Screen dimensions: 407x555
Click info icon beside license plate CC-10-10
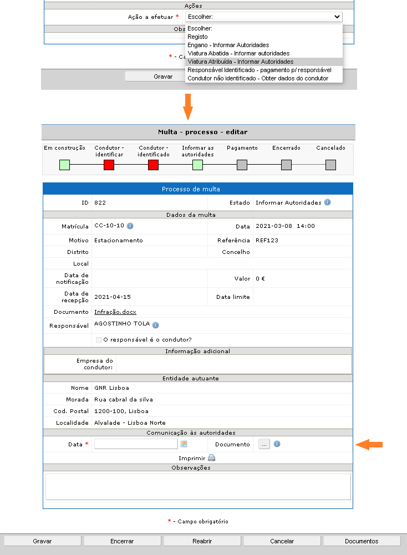coord(130,226)
